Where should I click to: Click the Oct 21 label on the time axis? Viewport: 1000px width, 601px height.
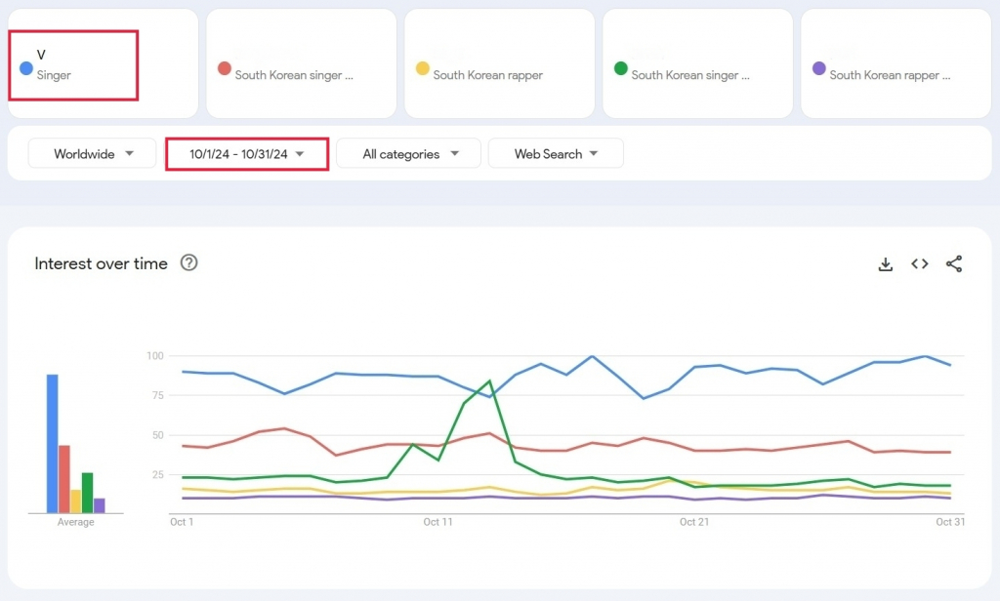pos(694,522)
